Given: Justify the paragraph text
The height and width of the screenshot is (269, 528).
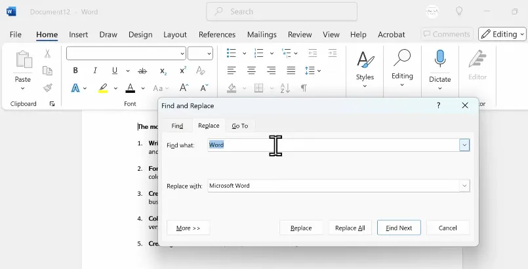Looking at the screenshot, I should click(291, 70).
